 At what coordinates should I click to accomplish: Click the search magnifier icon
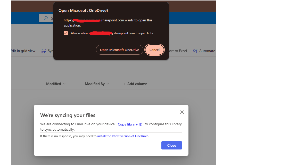click(46, 18)
